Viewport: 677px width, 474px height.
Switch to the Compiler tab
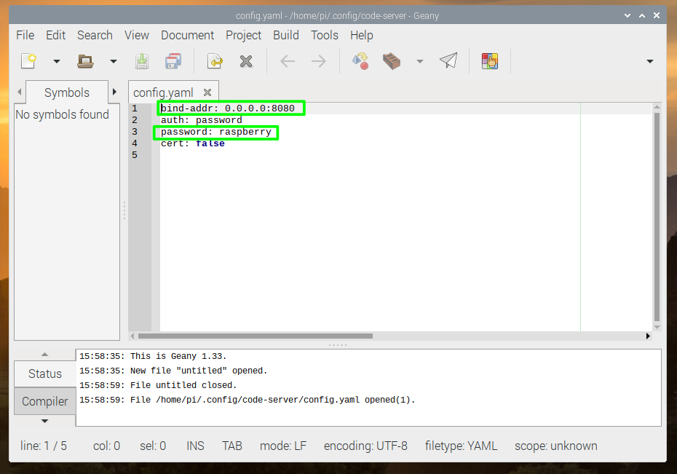44,400
